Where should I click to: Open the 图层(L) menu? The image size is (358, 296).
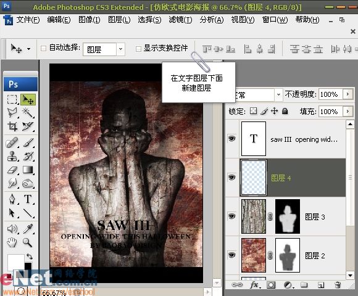point(119,20)
